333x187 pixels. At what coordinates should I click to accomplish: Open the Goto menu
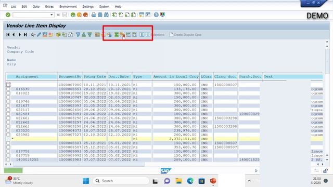pyautogui.click(x=36, y=7)
